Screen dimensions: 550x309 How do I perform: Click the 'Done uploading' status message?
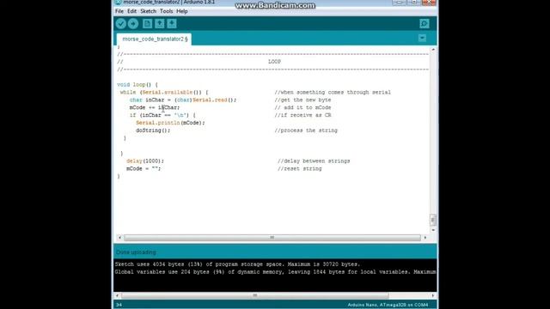136,252
